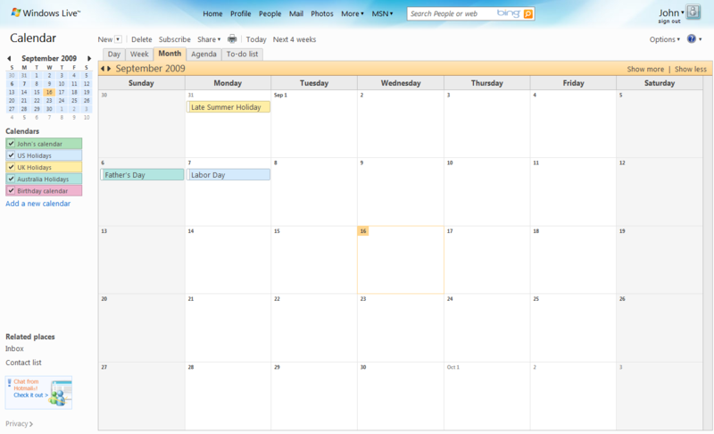Open Contact list link
Viewport: 714px width, 434px height.
click(23, 363)
